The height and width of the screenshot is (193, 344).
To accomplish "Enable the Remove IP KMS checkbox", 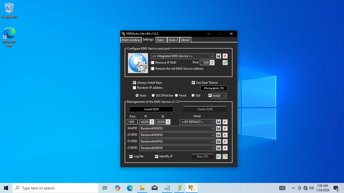I will click(x=153, y=63).
